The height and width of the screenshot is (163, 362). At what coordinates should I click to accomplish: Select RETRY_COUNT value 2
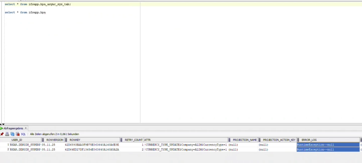132,149
